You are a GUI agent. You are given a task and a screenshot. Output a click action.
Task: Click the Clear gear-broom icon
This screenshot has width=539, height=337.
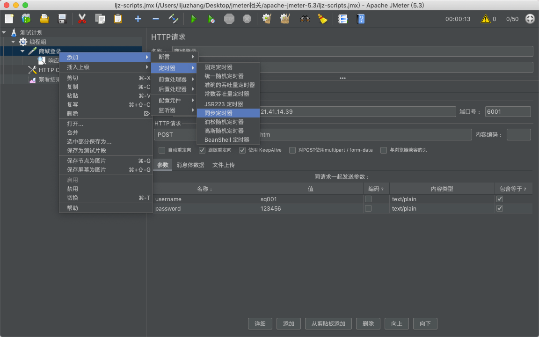[267, 19]
